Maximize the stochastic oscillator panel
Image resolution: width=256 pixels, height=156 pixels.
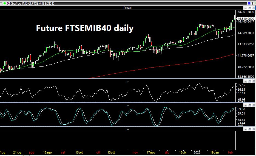250,105
